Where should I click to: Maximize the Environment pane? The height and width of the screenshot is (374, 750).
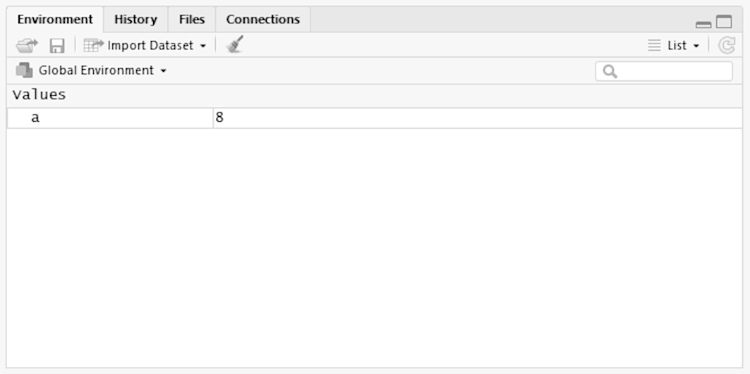tap(724, 22)
